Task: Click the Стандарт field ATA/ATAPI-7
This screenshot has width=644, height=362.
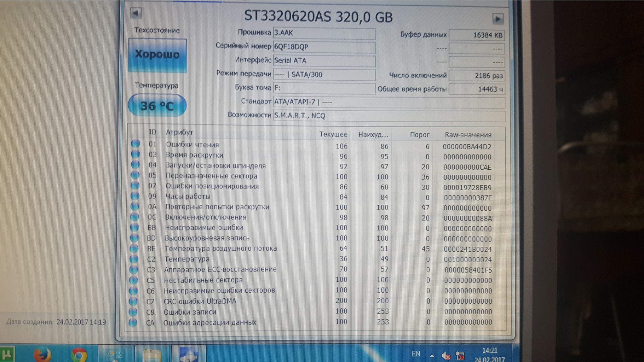Action: tap(389, 102)
